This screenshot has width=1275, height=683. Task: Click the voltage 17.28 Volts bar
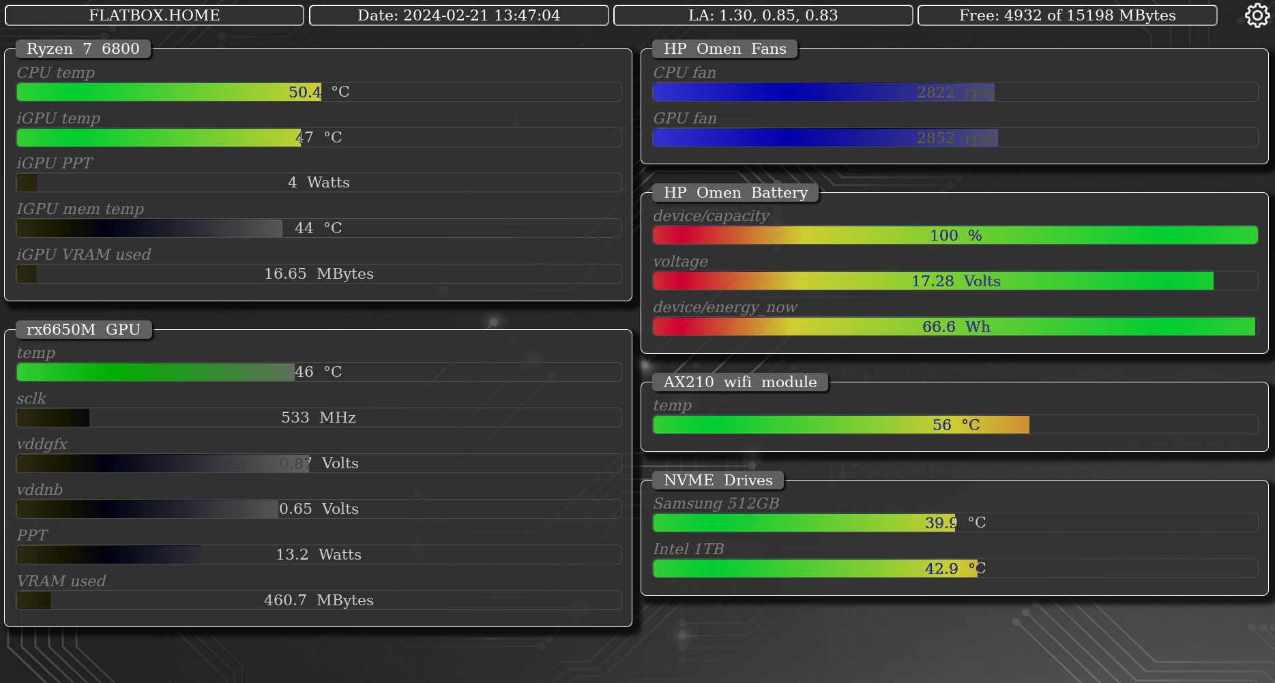(955, 280)
